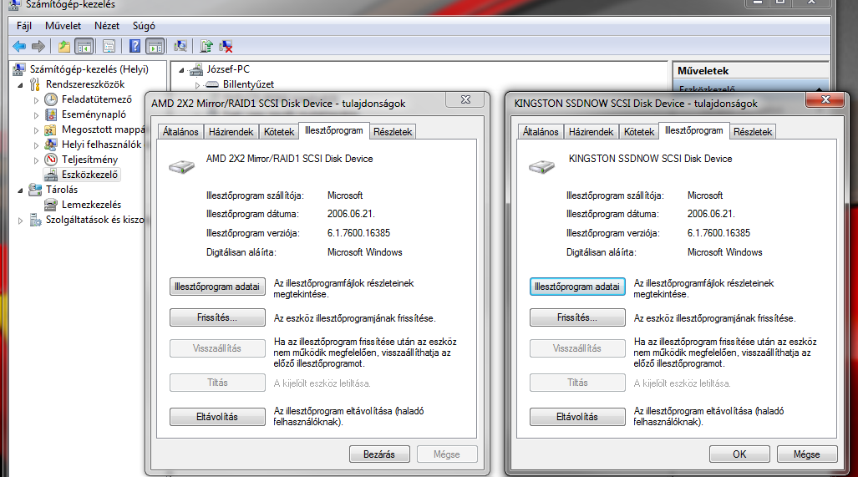Expand the Feladatütemező tree node
The image size is (858, 477).
36,100
